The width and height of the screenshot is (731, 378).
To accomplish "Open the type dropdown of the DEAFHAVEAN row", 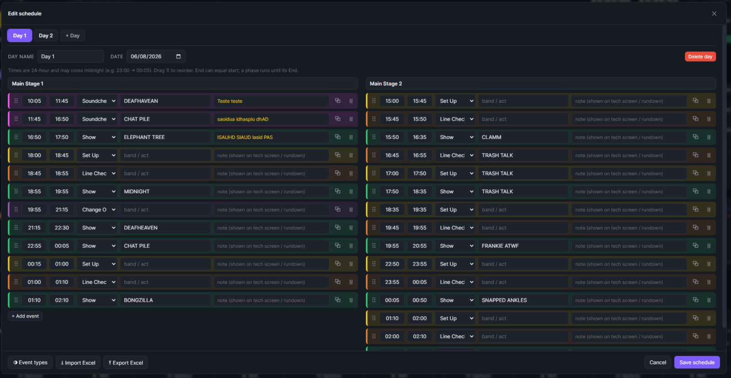I will pyautogui.click(x=97, y=101).
